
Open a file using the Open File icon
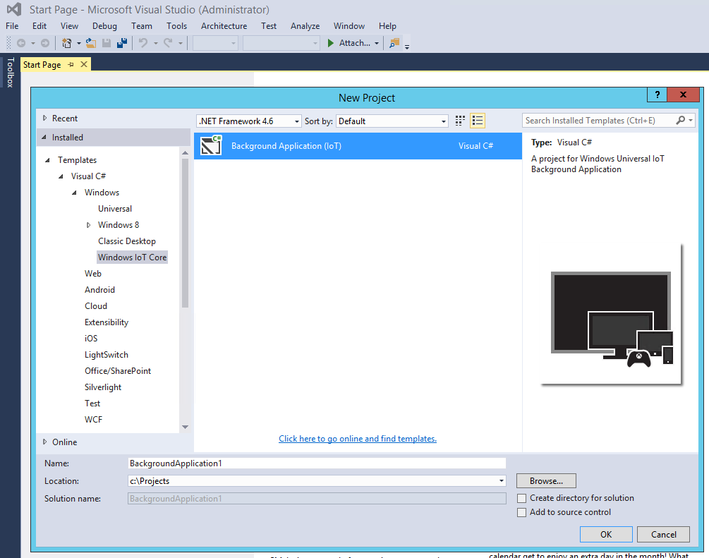(x=90, y=42)
